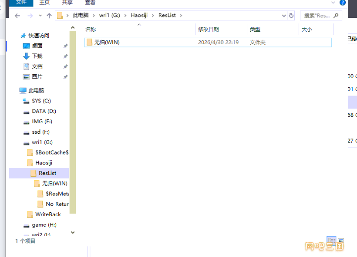This screenshot has height=257, width=357.
Task: Click the pin icon next to 下载
Action: tap(66, 56)
